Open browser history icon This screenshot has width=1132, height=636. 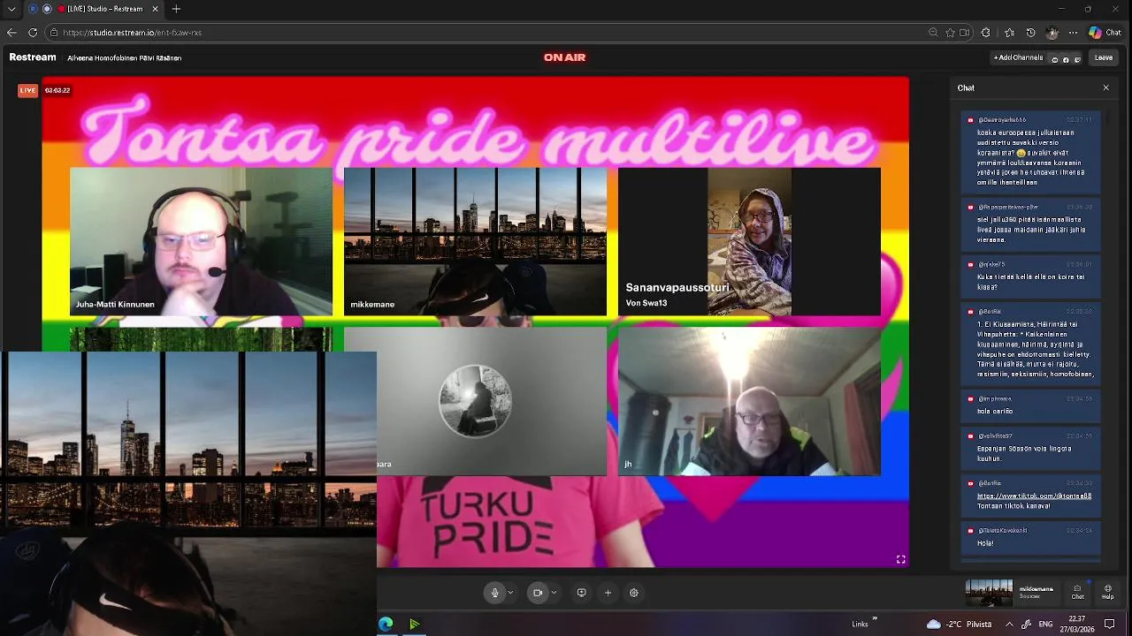[1030, 33]
